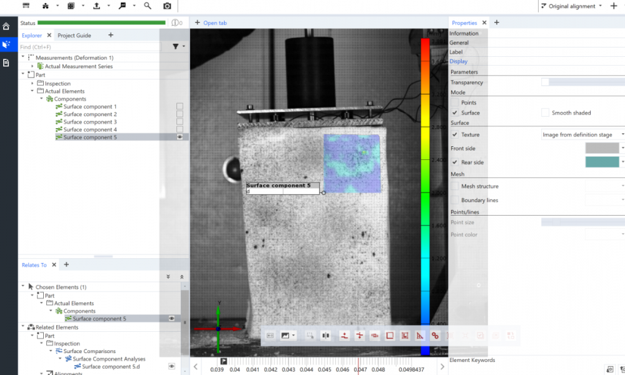Open the home icon in left sidebar
This screenshot has width=625, height=375.
[6, 26]
